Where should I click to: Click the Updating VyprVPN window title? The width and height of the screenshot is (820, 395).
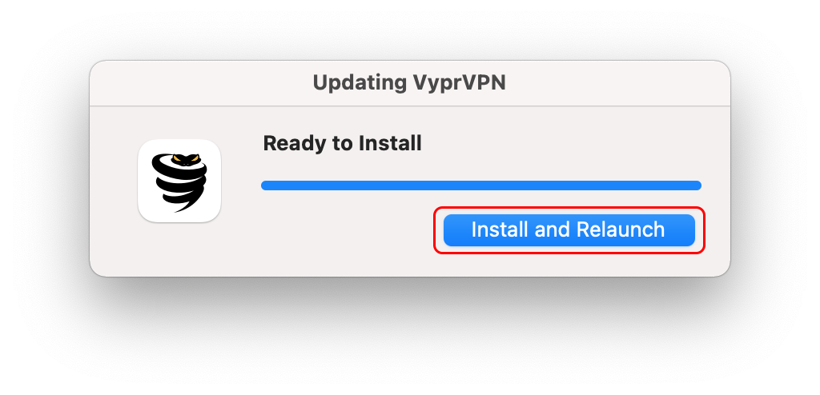tap(409, 82)
